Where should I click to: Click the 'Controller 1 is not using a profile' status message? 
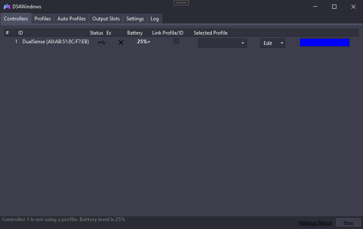[x=64, y=219]
